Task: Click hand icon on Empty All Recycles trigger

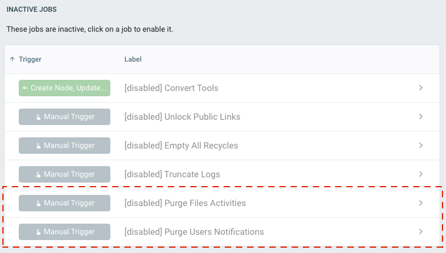Action: pos(38,146)
